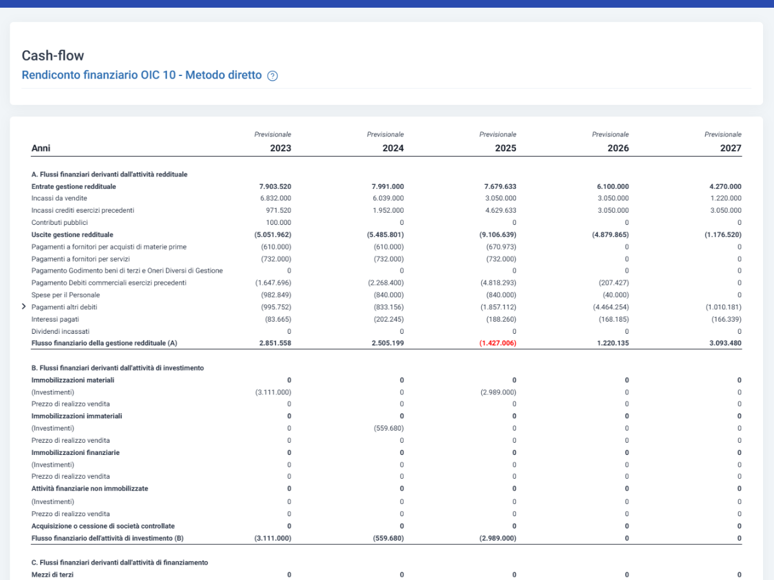This screenshot has height=580, width=774.
Task: Open the help icon beside Metodo diretto
Action: (x=272, y=75)
